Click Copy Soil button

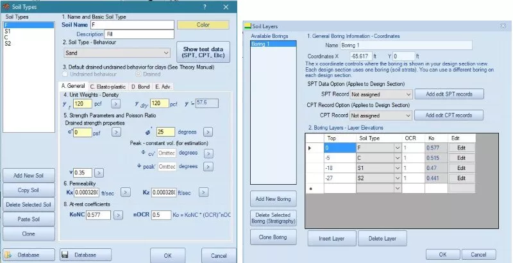point(28,190)
